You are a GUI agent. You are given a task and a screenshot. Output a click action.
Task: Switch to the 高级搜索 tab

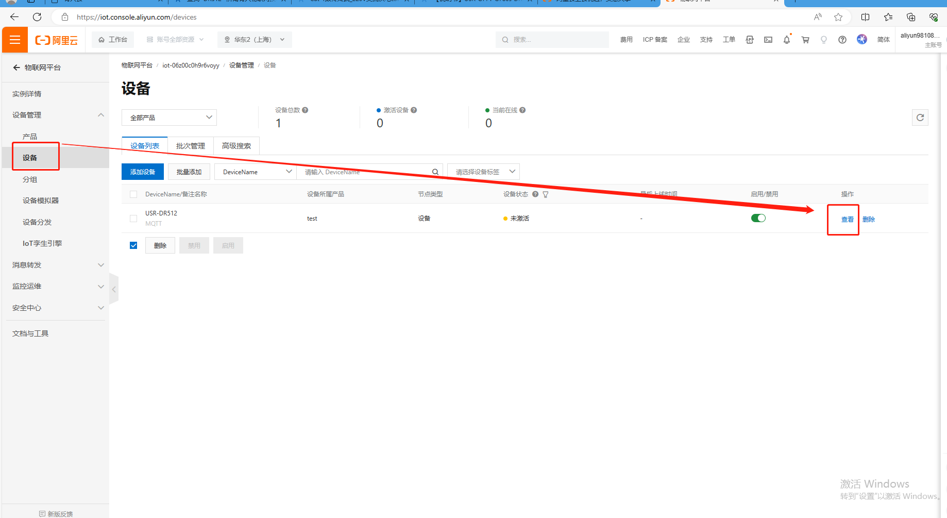(x=236, y=146)
